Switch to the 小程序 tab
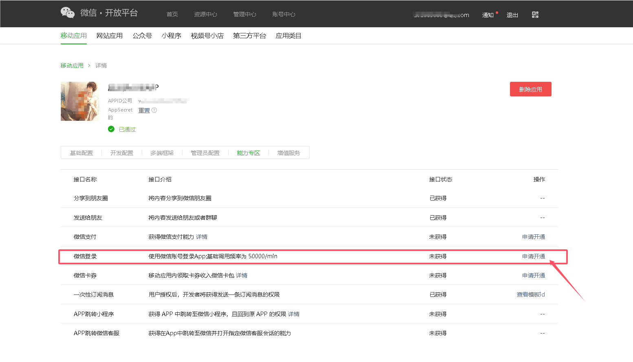 (x=171, y=35)
